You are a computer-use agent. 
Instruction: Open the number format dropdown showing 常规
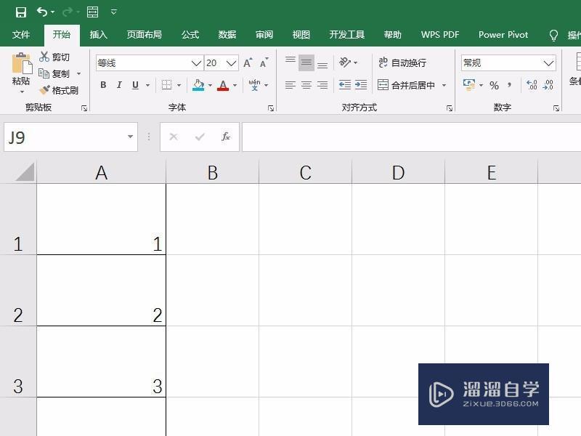tap(550, 62)
